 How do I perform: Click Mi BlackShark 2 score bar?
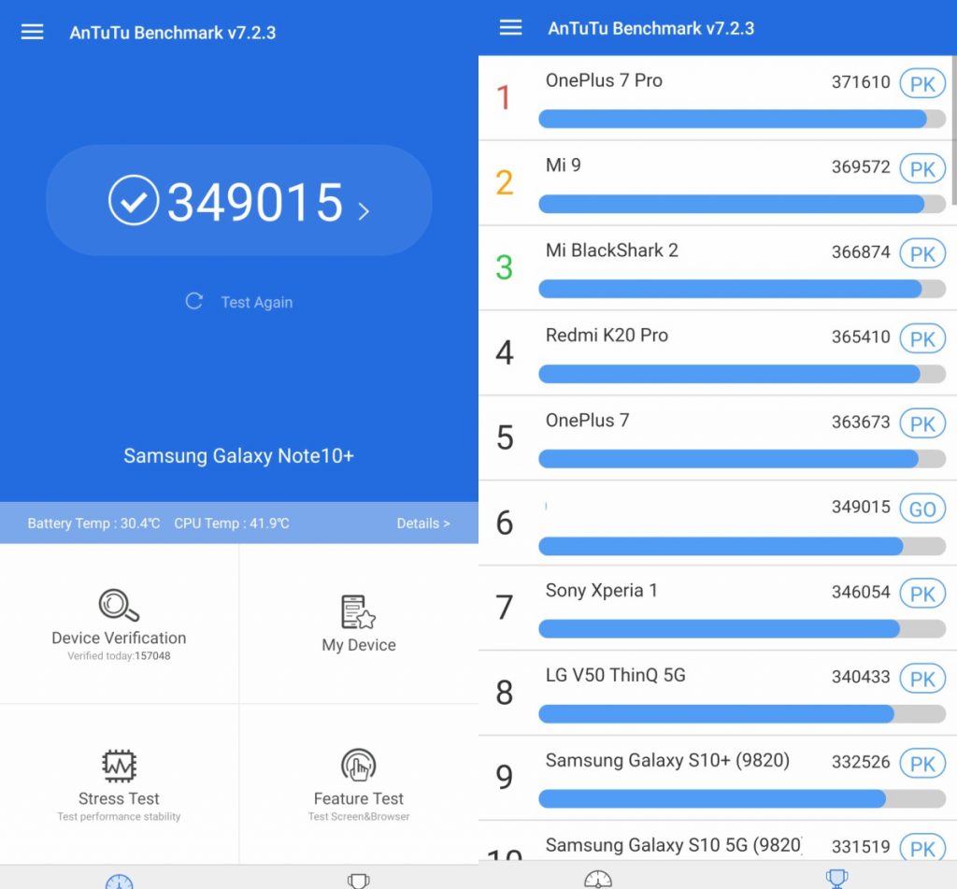pos(742,289)
